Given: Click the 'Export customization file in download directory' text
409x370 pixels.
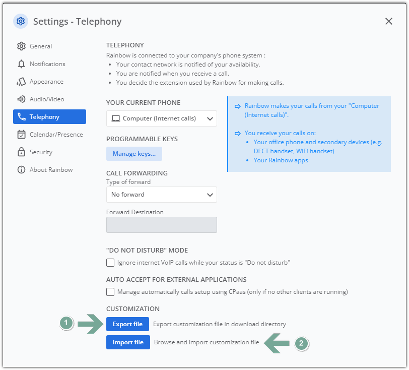Looking at the screenshot, I should tap(220, 324).
